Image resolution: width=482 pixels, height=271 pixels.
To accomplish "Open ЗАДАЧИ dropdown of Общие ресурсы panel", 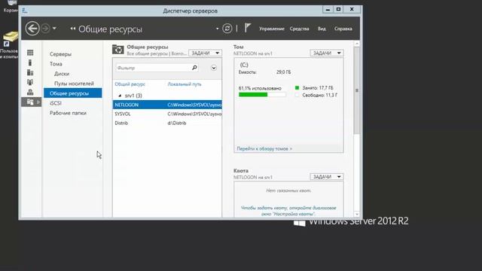I will pos(205,53).
